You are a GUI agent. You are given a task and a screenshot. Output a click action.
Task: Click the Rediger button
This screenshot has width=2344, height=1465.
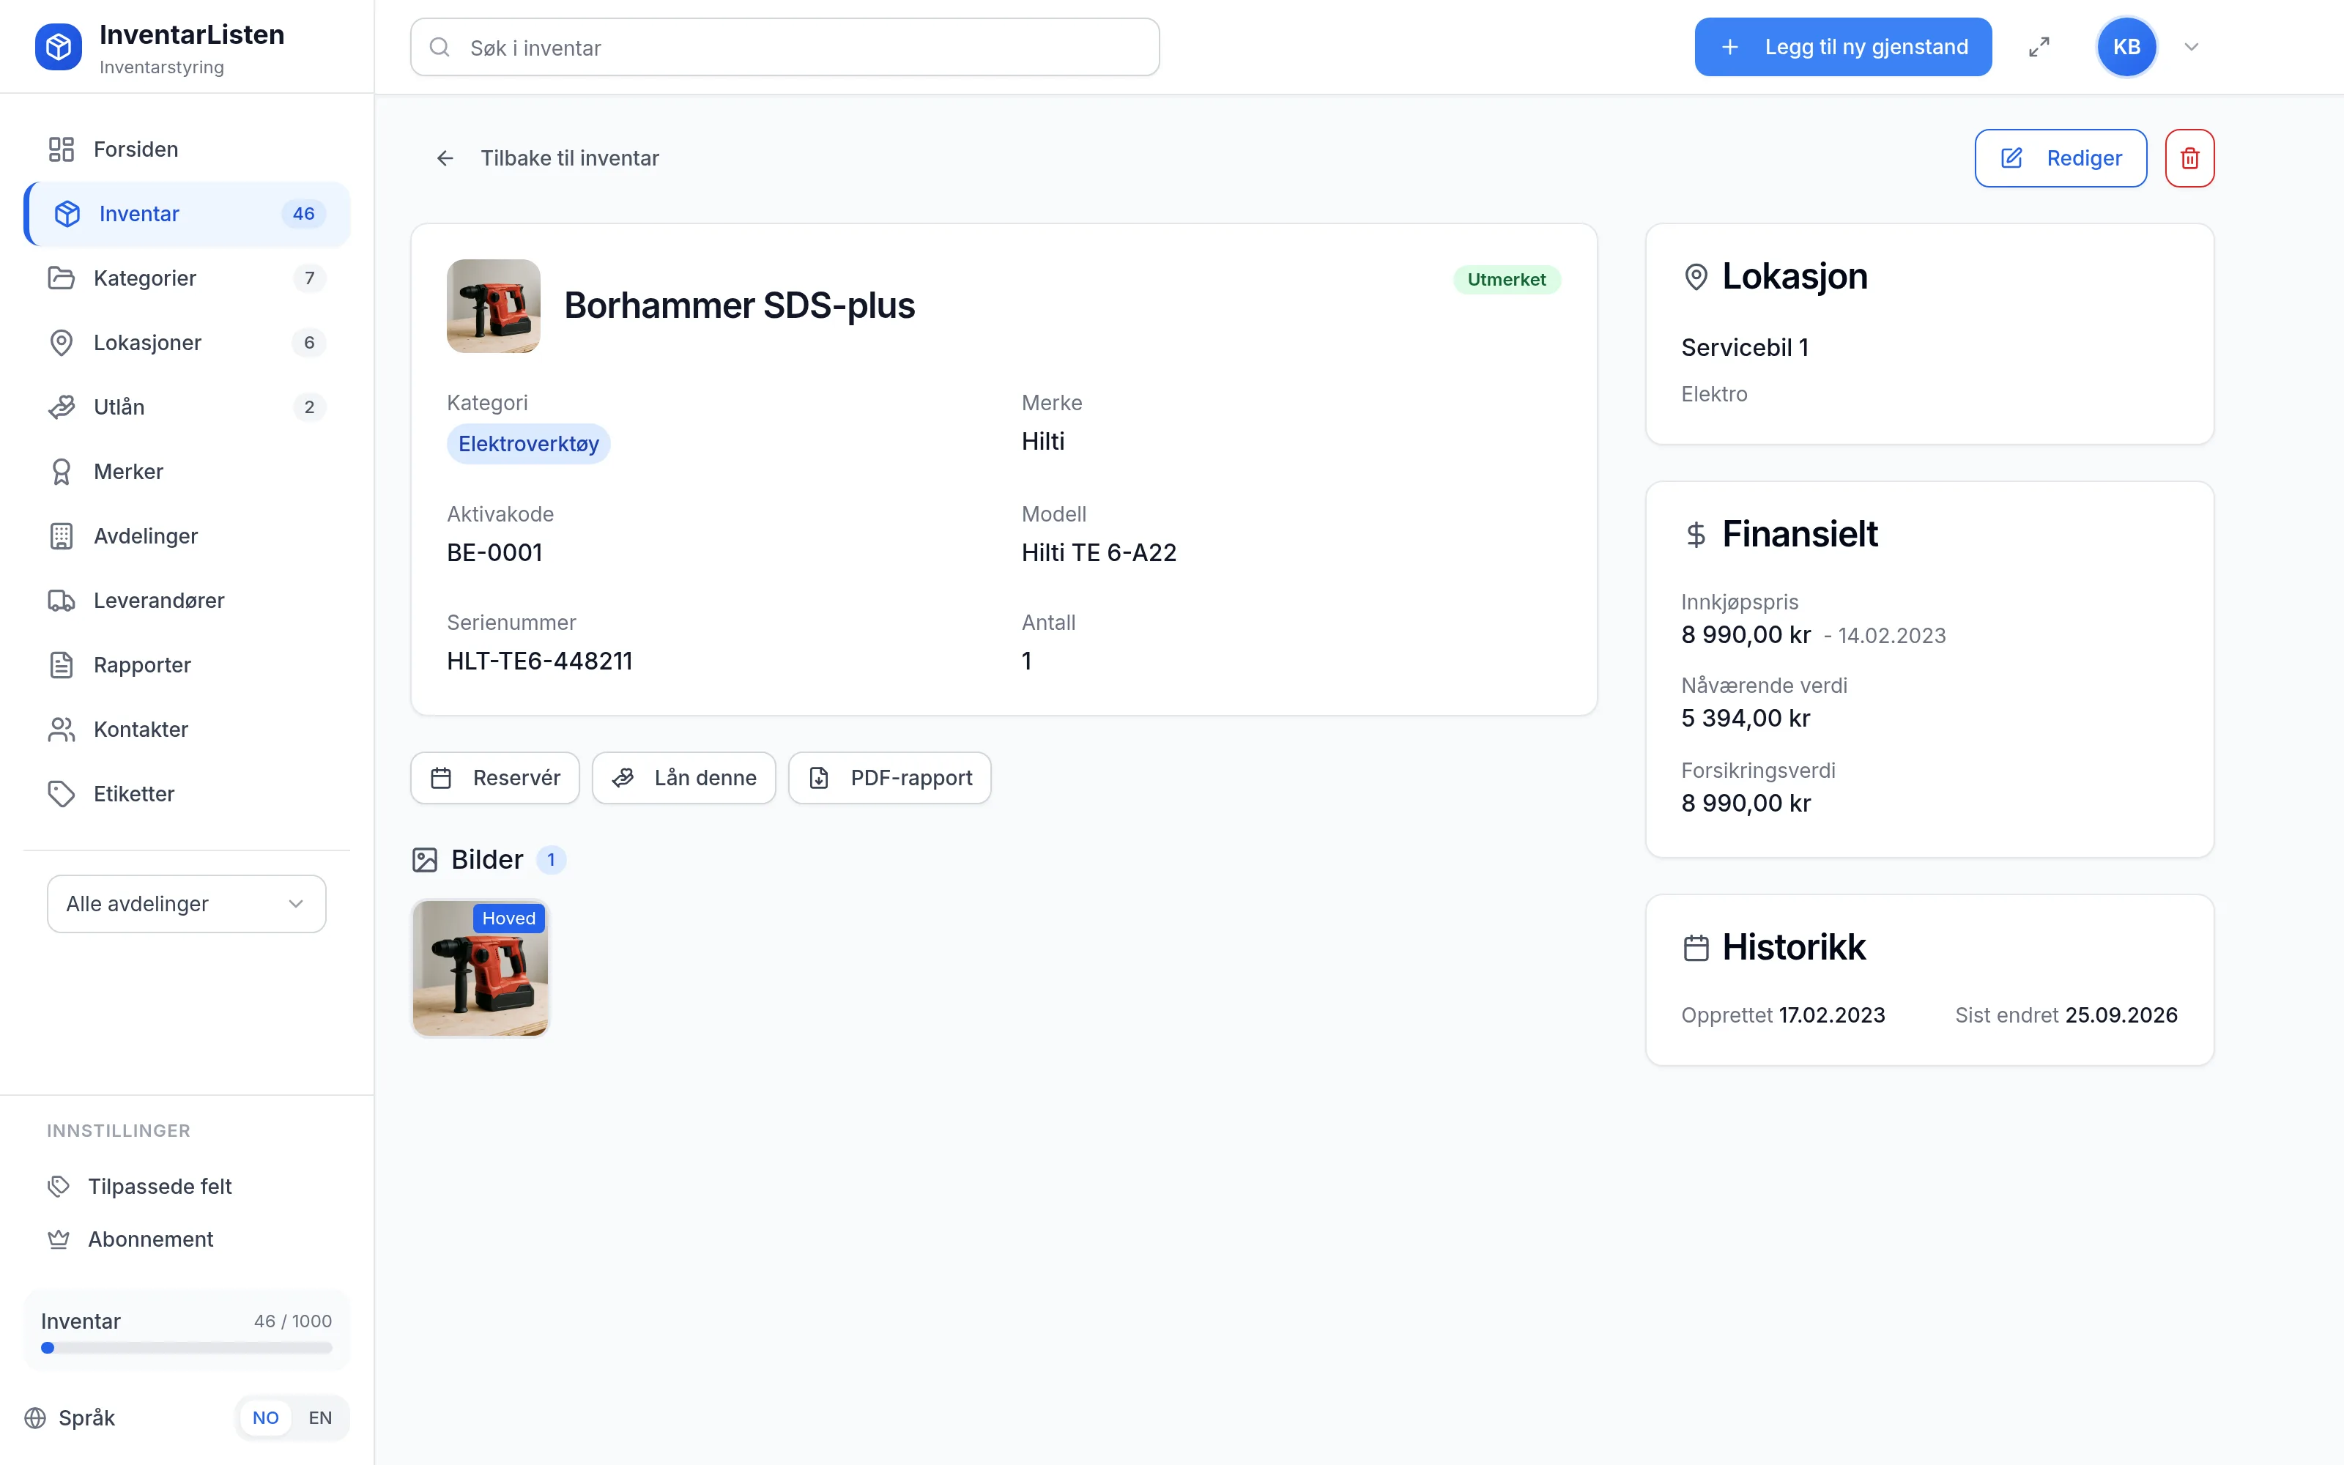[x=2061, y=158]
